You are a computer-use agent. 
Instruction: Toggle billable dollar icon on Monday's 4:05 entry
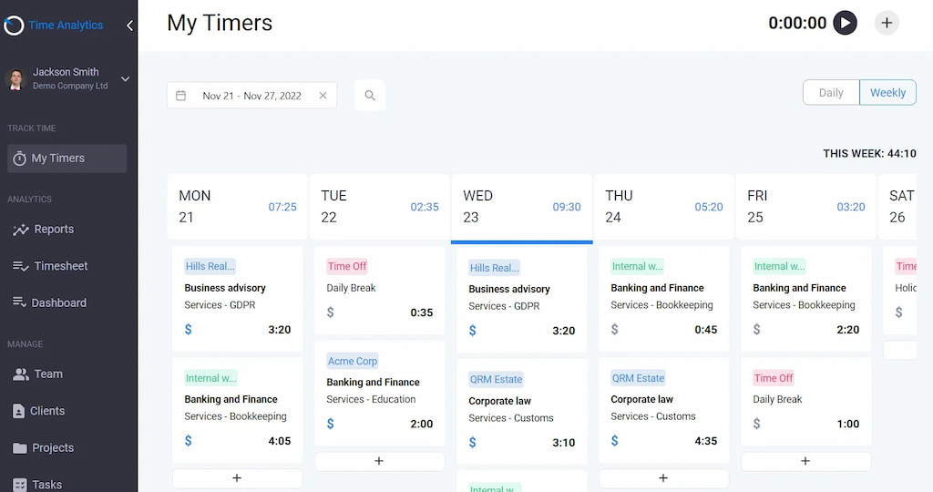(188, 440)
